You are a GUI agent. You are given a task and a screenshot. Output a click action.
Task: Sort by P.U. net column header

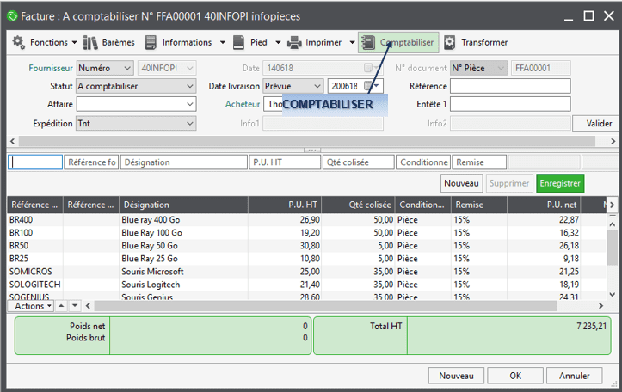[x=544, y=205]
